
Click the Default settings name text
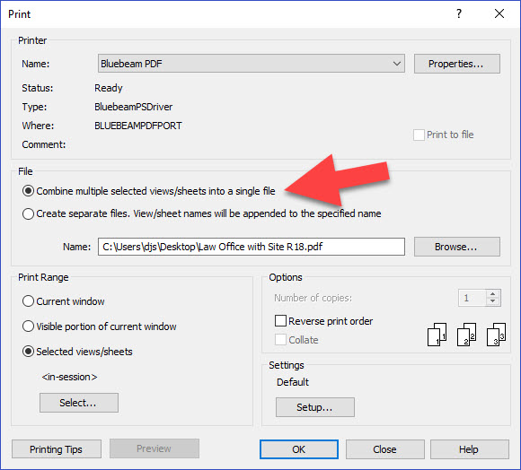pyautogui.click(x=293, y=382)
